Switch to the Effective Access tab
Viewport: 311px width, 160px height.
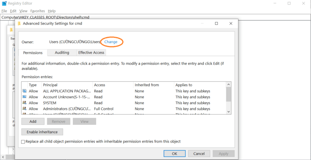coord(91,53)
